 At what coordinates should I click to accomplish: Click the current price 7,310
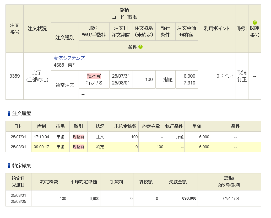(189, 83)
